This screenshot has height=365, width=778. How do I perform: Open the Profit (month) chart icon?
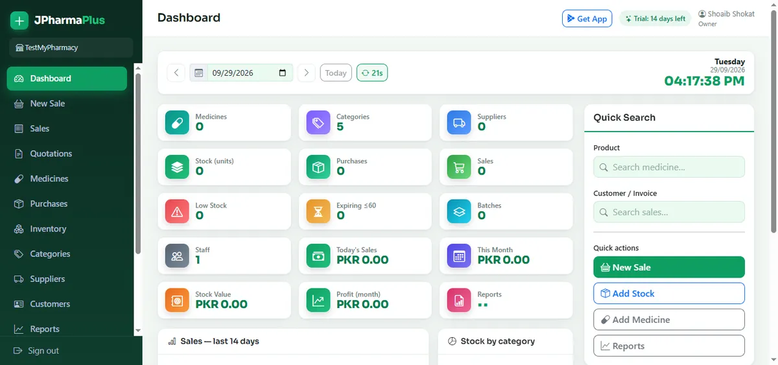[318, 300]
